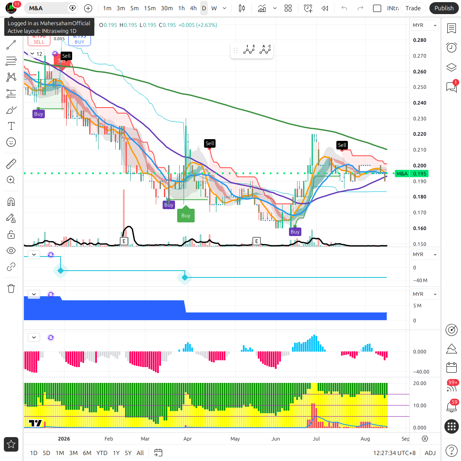This screenshot has height=461, width=461.
Task: Click the Publish button
Action: [x=444, y=8]
